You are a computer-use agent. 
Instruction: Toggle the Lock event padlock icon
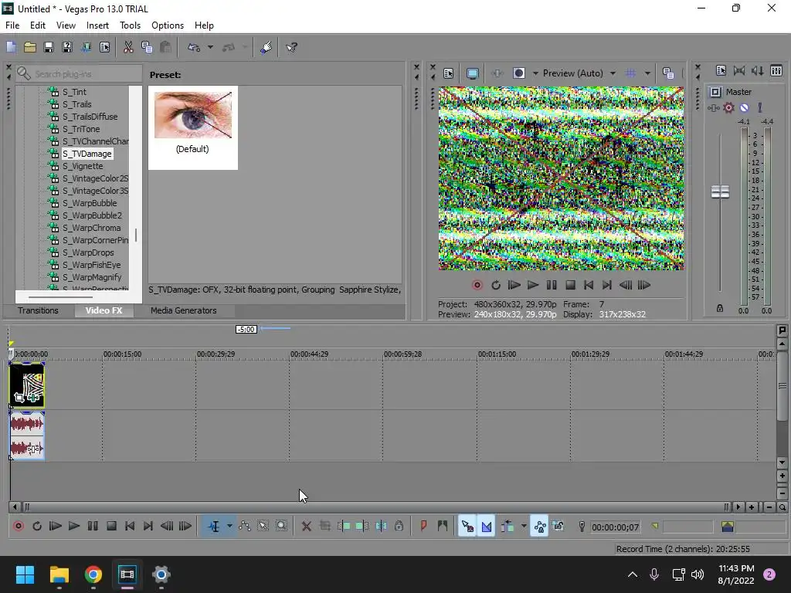[399, 526]
